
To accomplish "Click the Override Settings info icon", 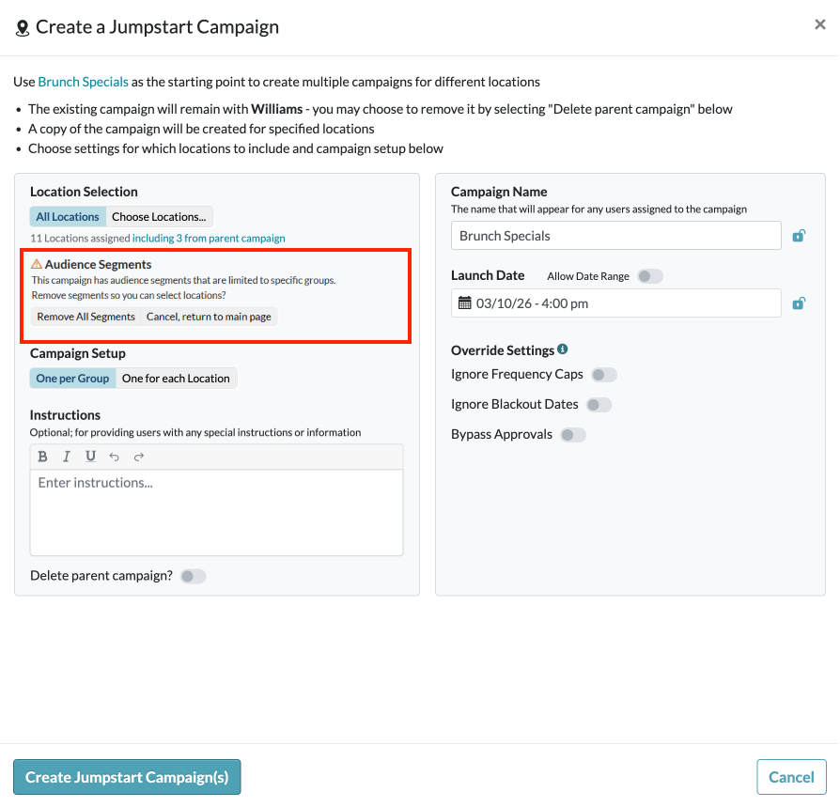I will tap(563, 349).
